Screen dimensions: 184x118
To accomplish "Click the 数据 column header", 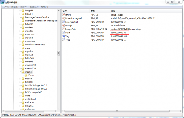I will coord(113,11).
